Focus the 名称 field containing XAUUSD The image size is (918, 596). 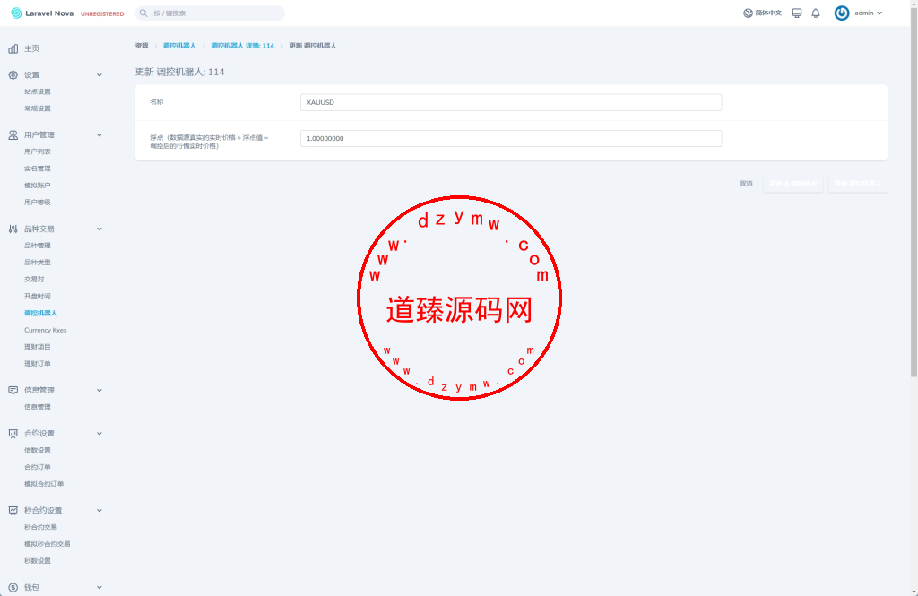[x=510, y=102]
